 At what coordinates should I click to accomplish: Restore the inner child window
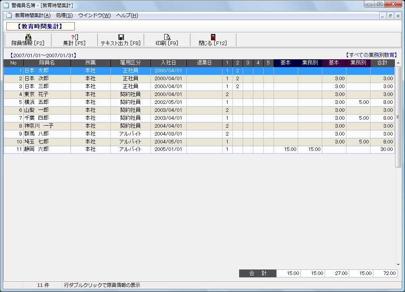390,16
